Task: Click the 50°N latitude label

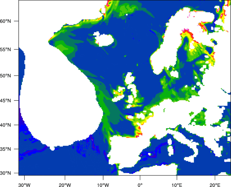Action: tap(5, 76)
